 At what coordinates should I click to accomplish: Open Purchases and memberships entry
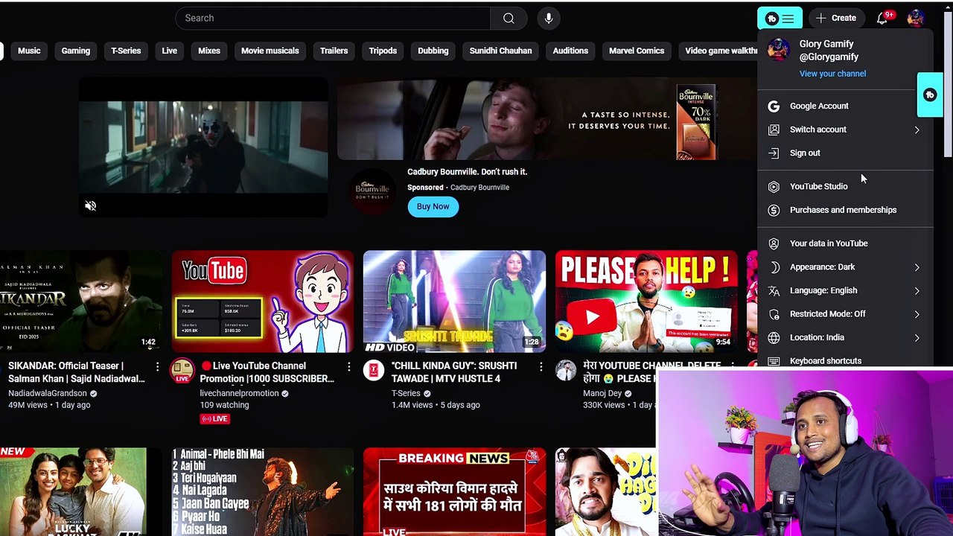tap(845, 210)
